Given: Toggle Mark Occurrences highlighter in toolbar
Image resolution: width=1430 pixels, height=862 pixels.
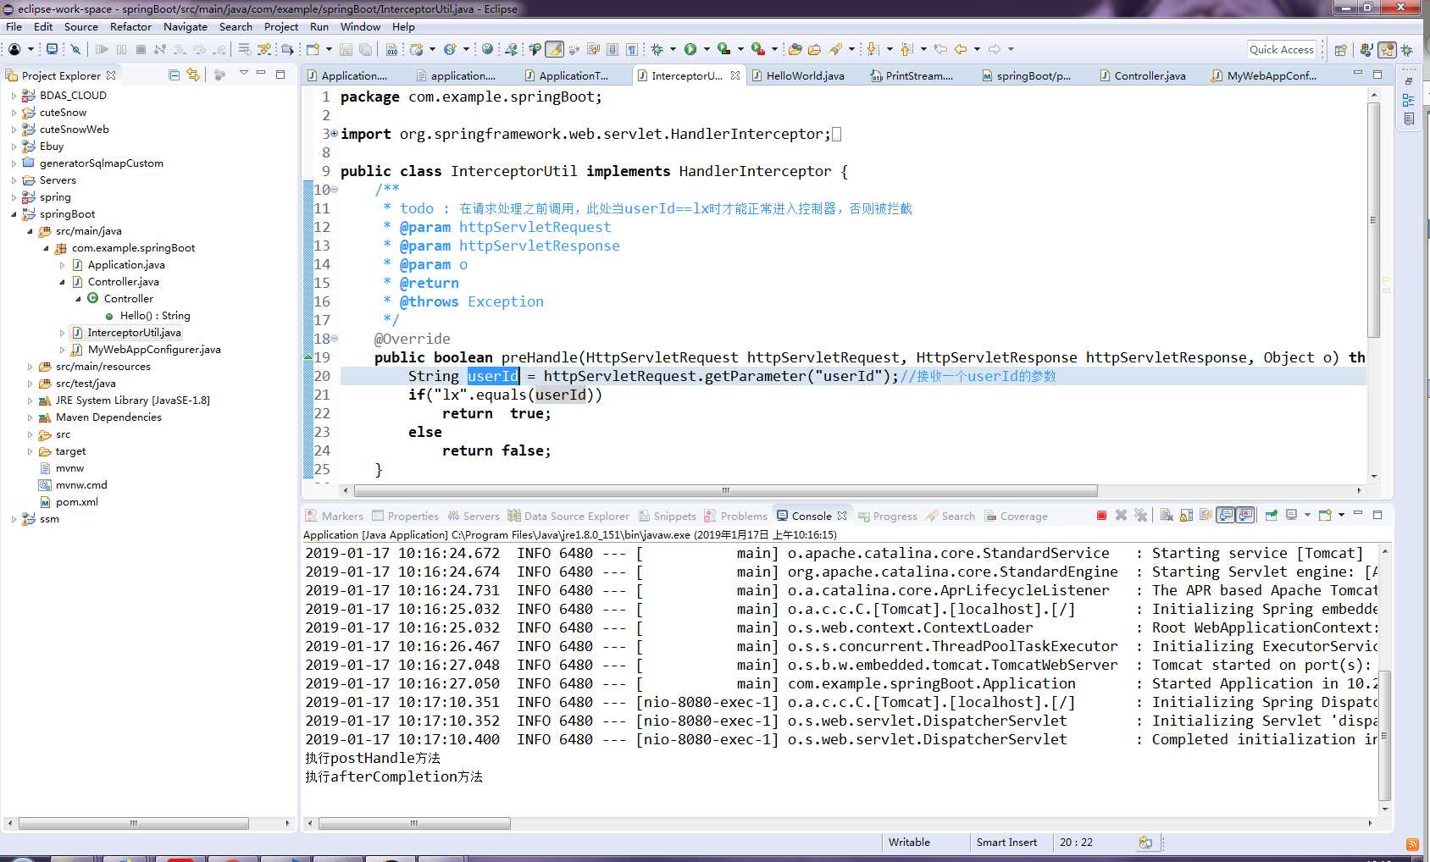Looking at the screenshot, I should (554, 49).
